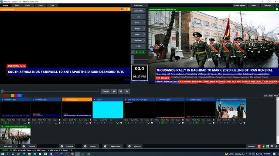This screenshot has height=156, width=279.
Task: Toggle overlay 1 on input 1 lowerthird1
Action: tap(2, 123)
